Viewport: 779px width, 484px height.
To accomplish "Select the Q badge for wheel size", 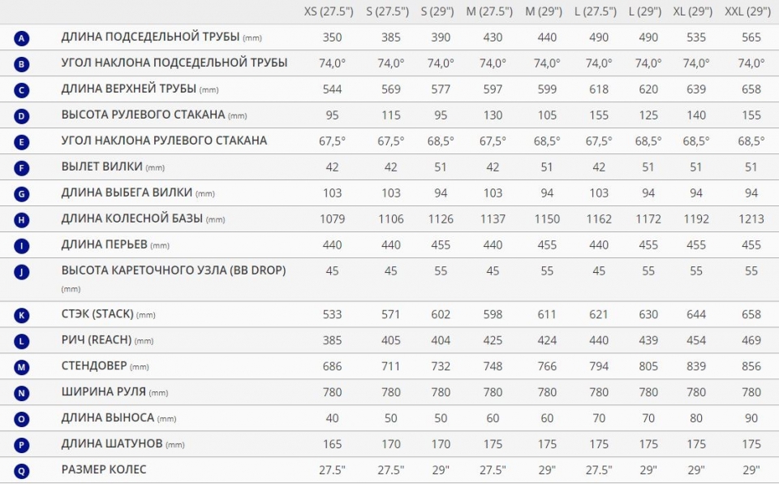I will pos(21,471).
